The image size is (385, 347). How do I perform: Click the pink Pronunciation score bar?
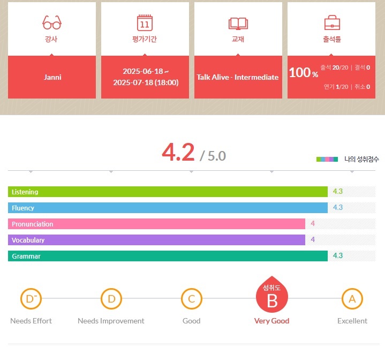click(156, 224)
